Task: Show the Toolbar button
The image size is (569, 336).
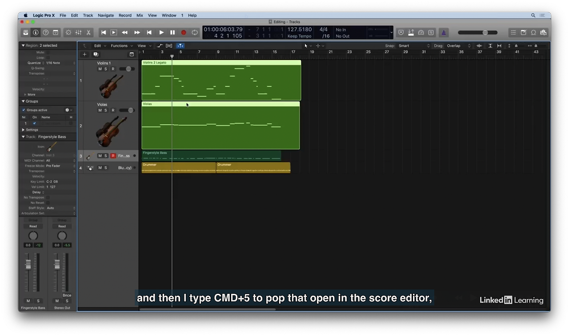Action: (56, 32)
